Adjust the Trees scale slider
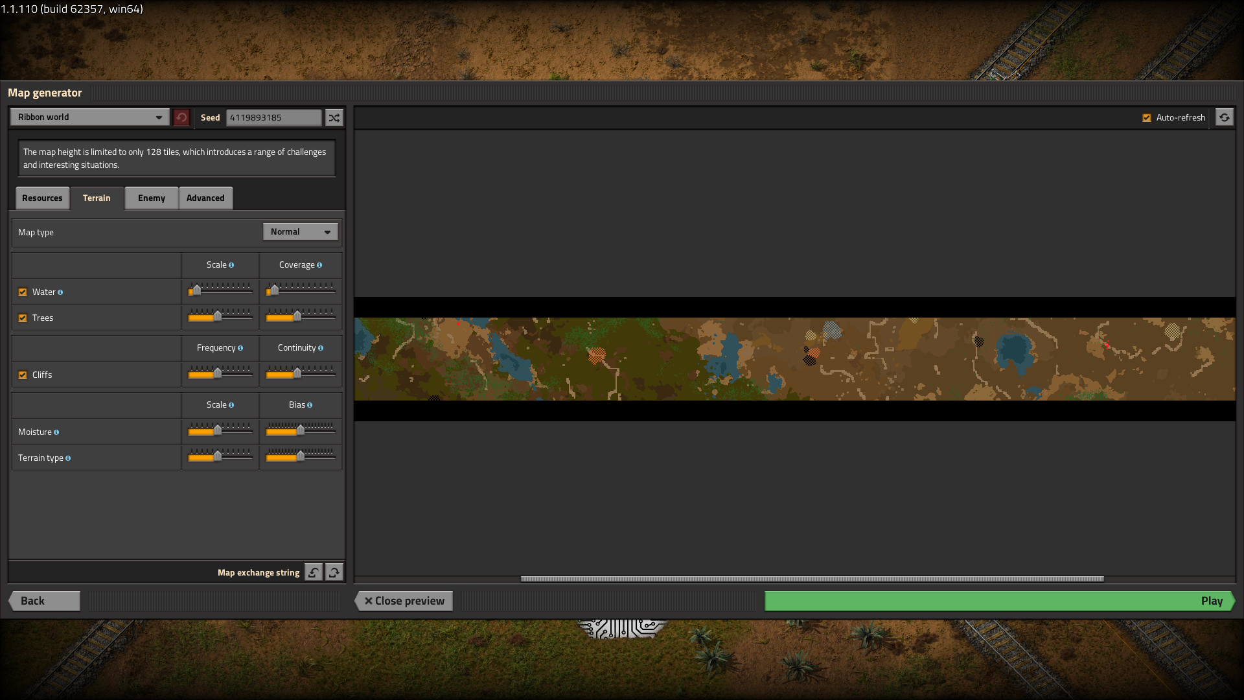Screen dimensions: 1244x700 tap(220, 316)
